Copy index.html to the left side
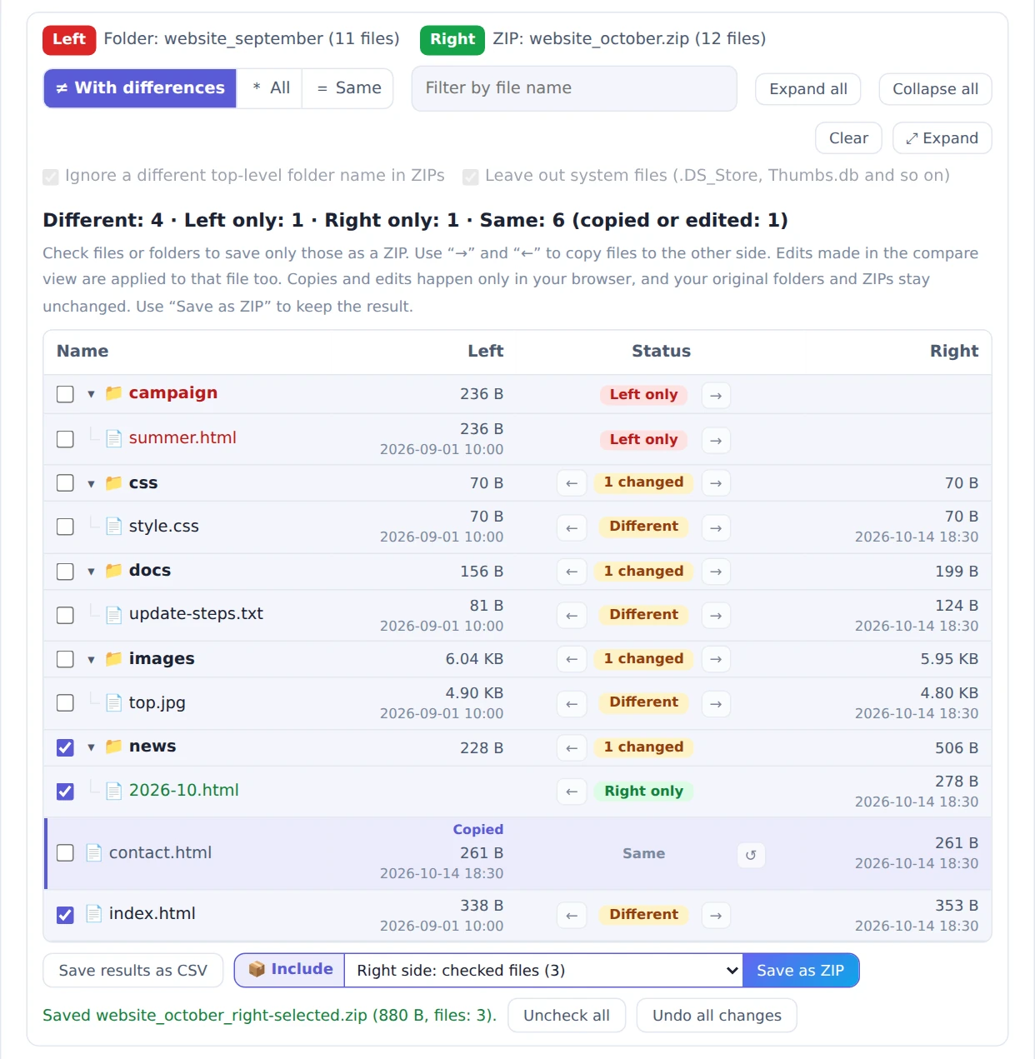The height and width of the screenshot is (1059, 1035). pyautogui.click(x=572, y=916)
